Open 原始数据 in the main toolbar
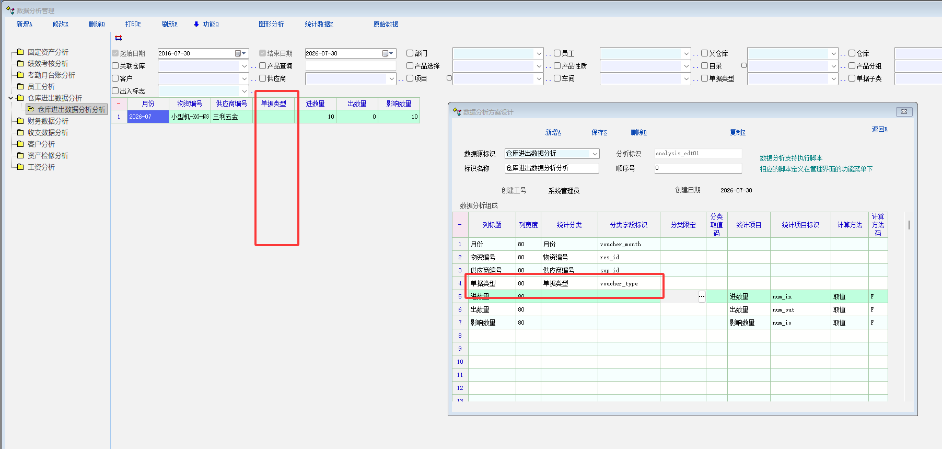The image size is (942, 449). coord(386,24)
